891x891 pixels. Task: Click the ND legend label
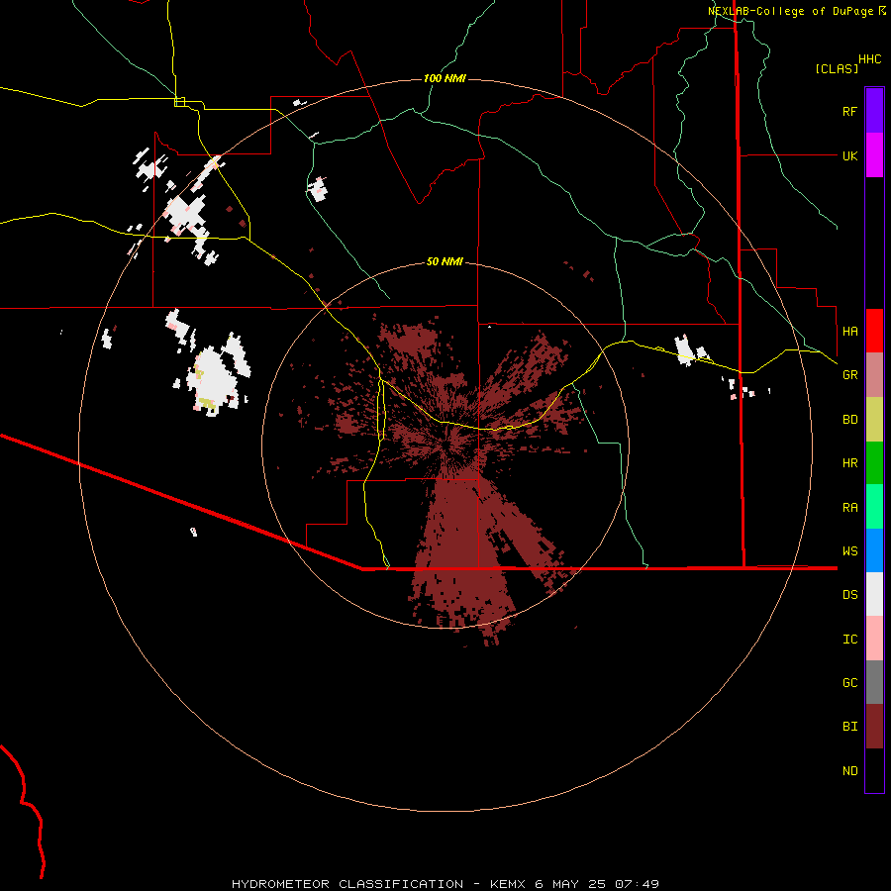pyautogui.click(x=849, y=771)
